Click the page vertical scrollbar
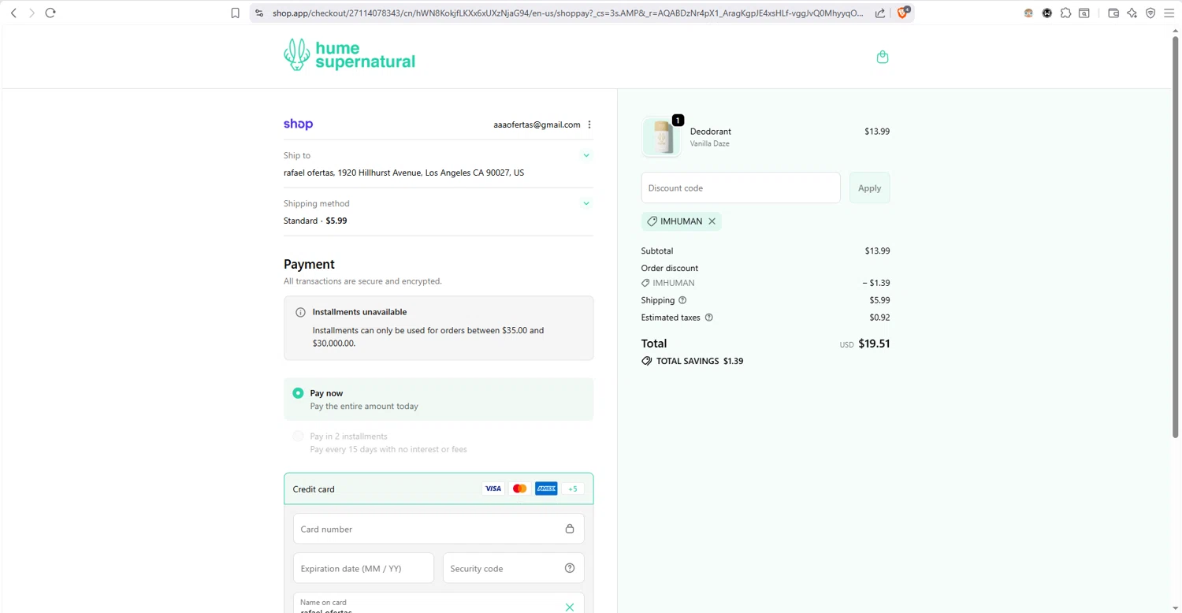This screenshot has height=613, width=1182. click(x=1175, y=236)
